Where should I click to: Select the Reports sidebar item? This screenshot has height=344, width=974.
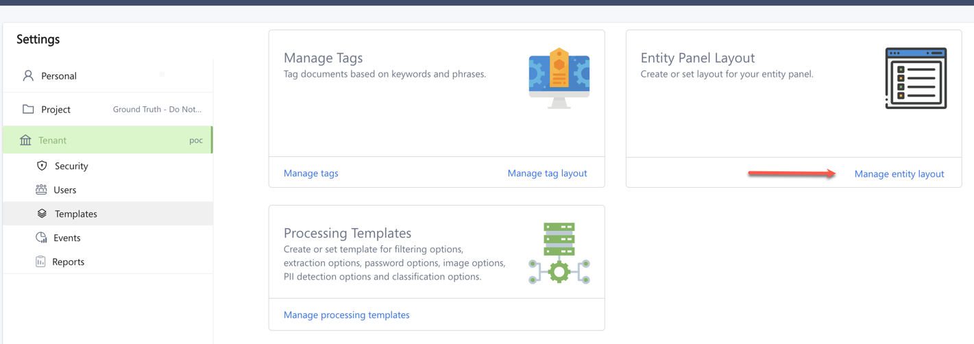(69, 262)
